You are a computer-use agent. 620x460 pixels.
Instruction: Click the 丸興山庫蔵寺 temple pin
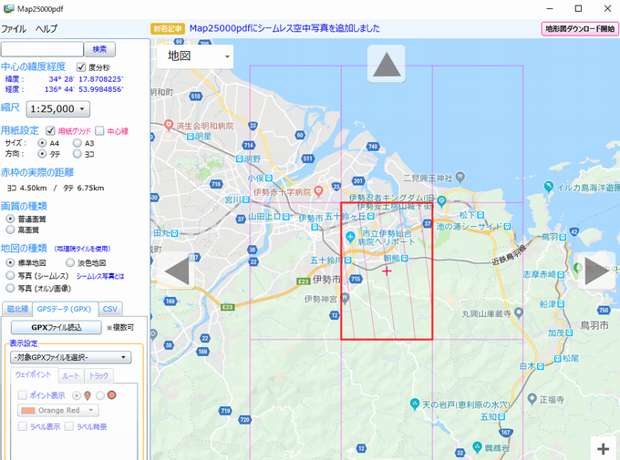(x=519, y=313)
